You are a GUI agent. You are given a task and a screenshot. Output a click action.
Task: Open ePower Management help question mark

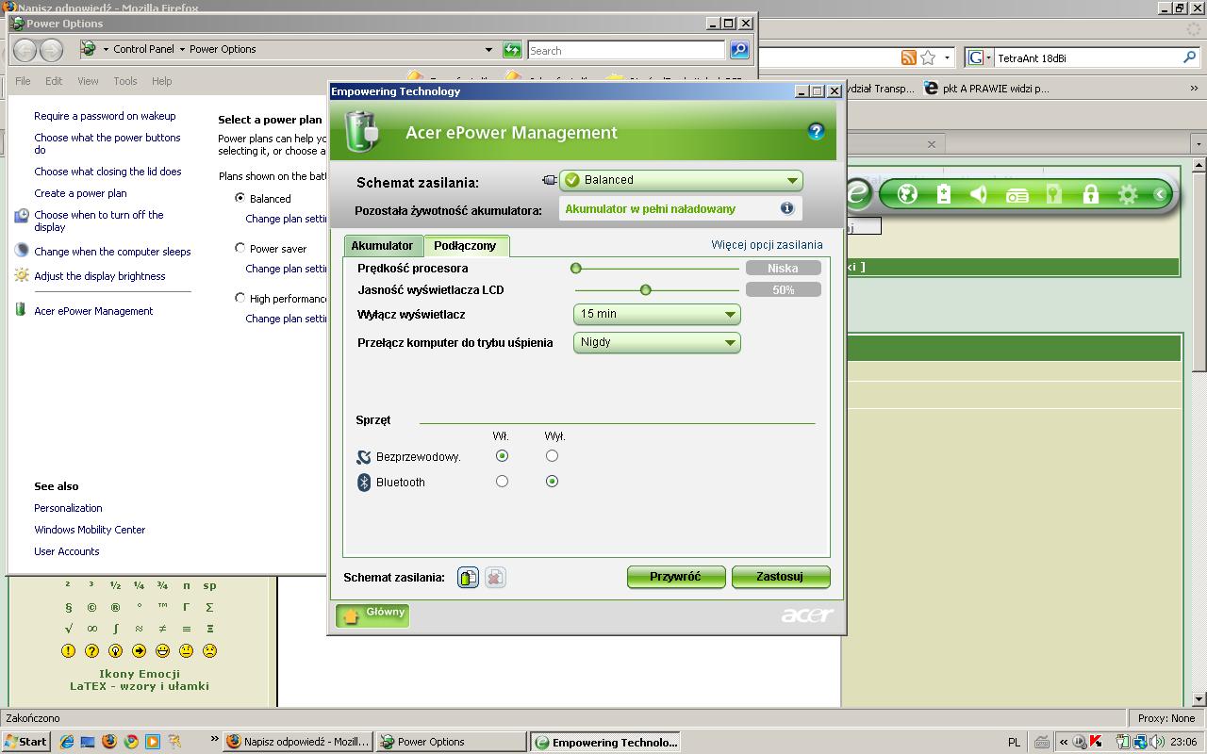point(817,132)
